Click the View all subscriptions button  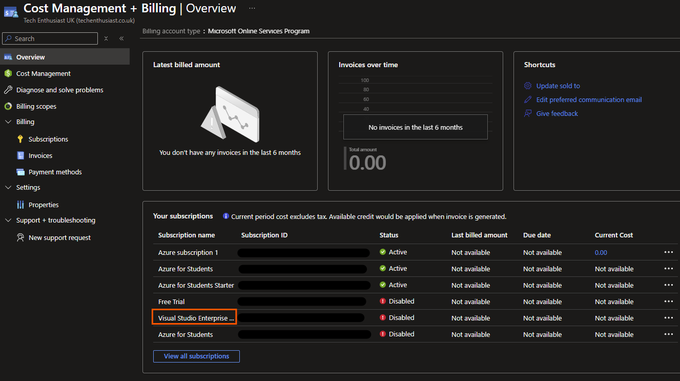tap(196, 356)
